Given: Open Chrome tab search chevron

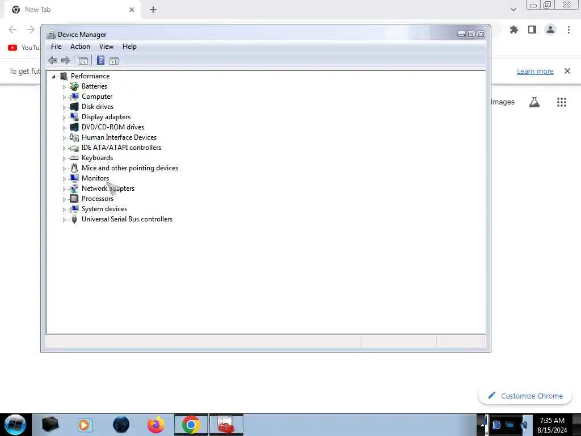Looking at the screenshot, I should [513, 10].
